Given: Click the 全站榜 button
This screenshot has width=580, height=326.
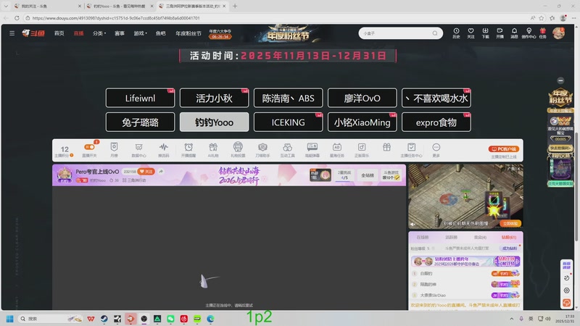Looking at the screenshot, I should point(368,175).
